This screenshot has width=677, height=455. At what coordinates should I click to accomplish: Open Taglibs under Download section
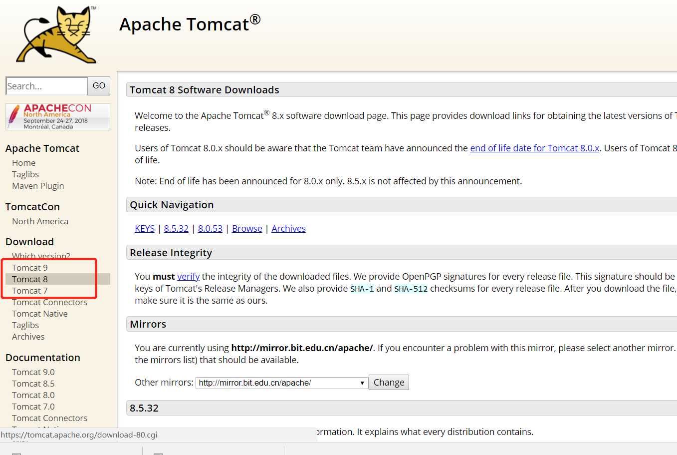25,325
